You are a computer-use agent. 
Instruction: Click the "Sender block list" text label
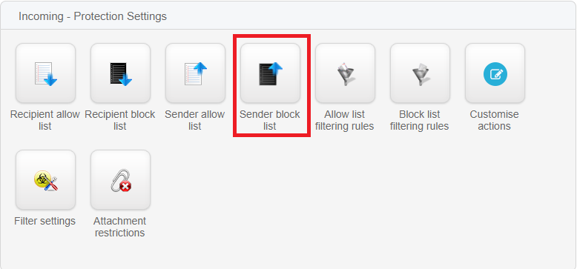pyautogui.click(x=270, y=120)
